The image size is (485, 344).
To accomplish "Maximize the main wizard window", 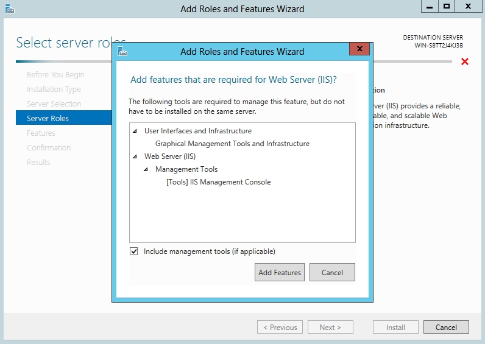I will pyautogui.click(x=447, y=6).
